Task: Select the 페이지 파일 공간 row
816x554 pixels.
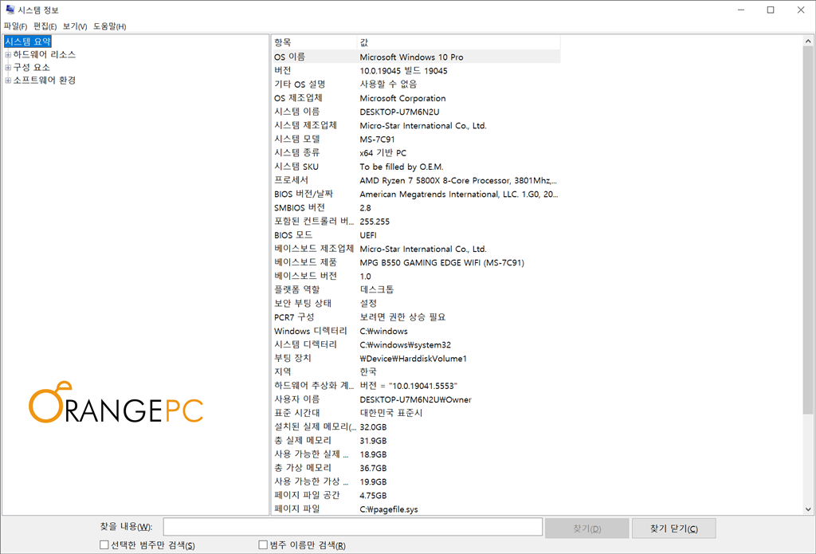Action: click(x=416, y=496)
